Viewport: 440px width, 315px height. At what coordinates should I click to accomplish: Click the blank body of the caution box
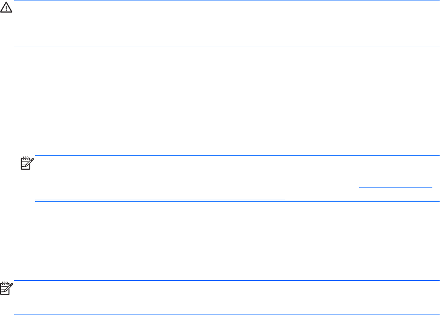(x=227, y=24)
